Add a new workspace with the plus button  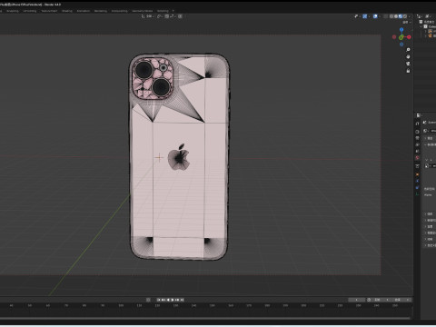(173, 11)
